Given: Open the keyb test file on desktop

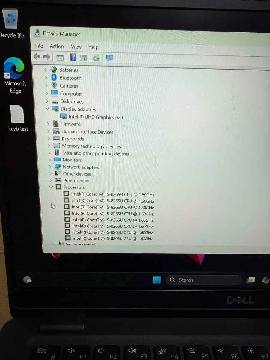Looking at the screenshot, I should [18, 118].
